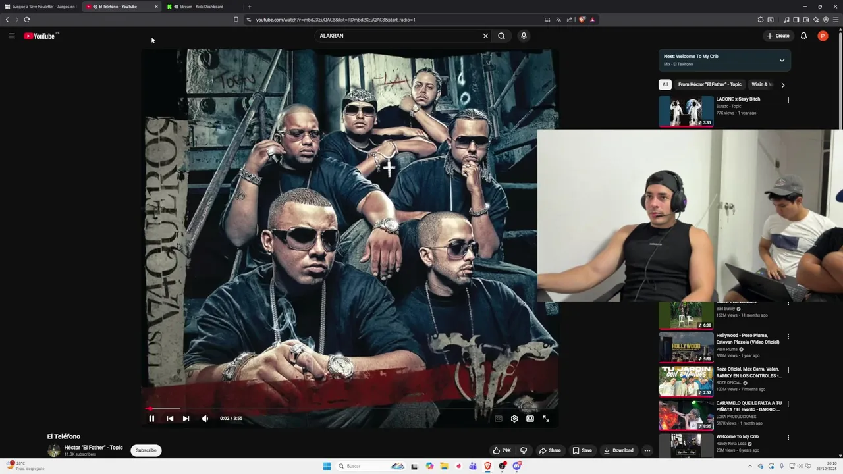
Task: Open options for Roze Oficial video
Action: [x=788, y=370]
